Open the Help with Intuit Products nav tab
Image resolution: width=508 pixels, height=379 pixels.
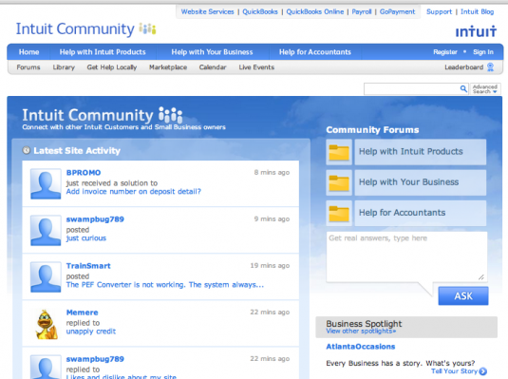[103, 52]
